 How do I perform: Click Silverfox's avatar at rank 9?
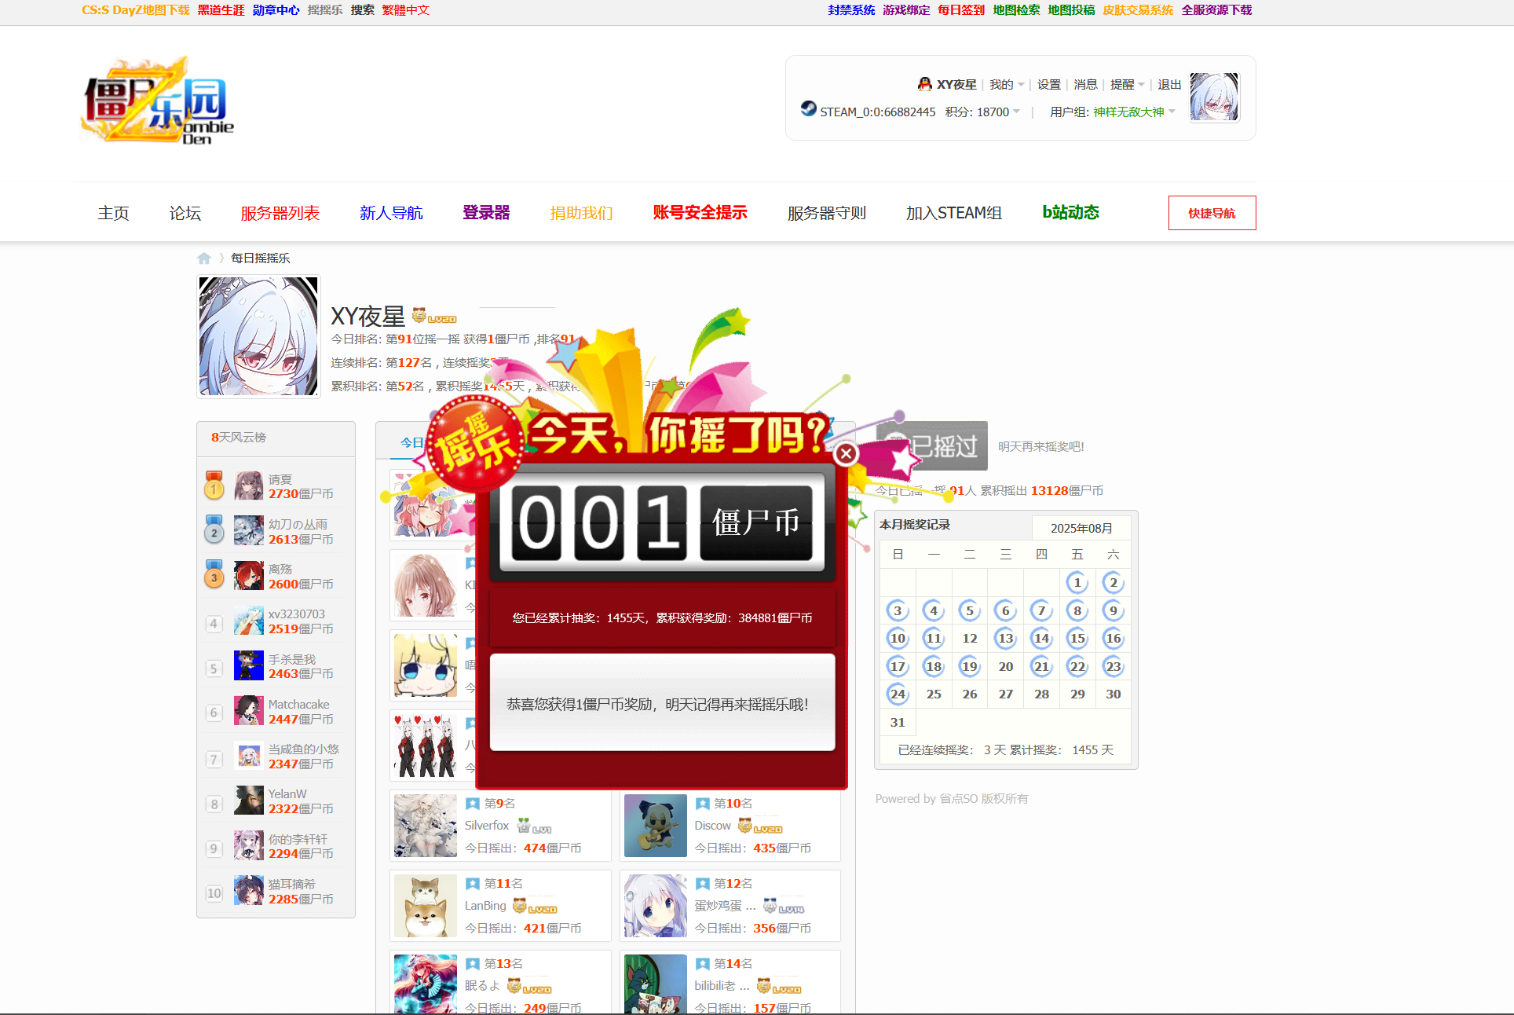[x=426, y=826]
